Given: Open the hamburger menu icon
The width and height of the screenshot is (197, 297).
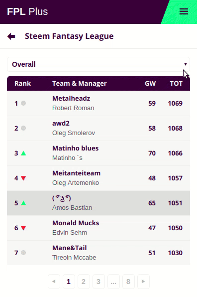Looking at the screenshot, I should click(184, 11).
